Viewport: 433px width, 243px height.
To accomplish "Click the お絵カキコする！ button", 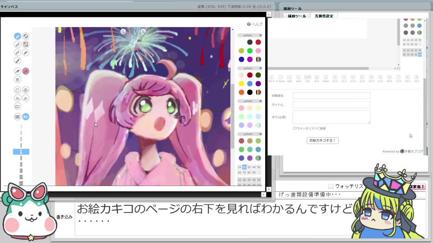I will (322, 140).
